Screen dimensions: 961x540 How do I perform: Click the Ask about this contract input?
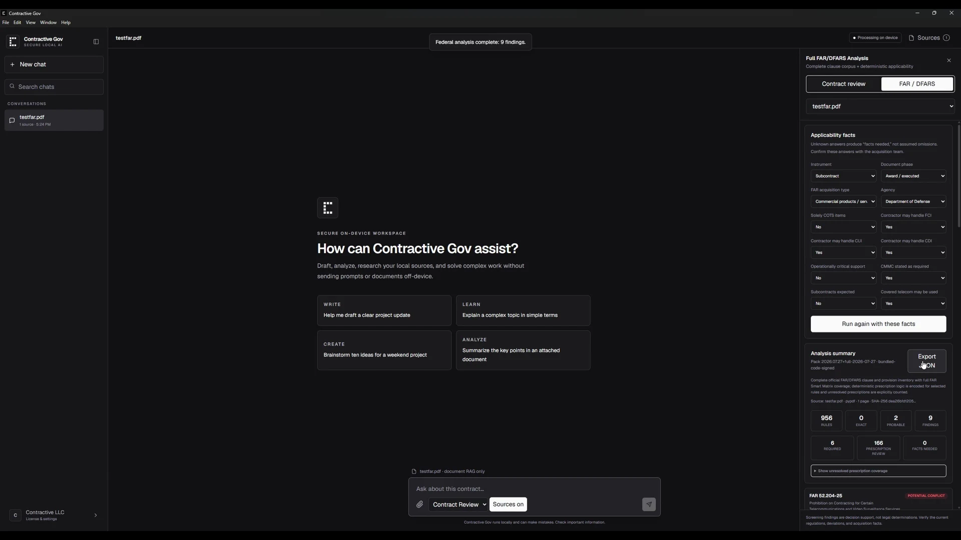534,489
